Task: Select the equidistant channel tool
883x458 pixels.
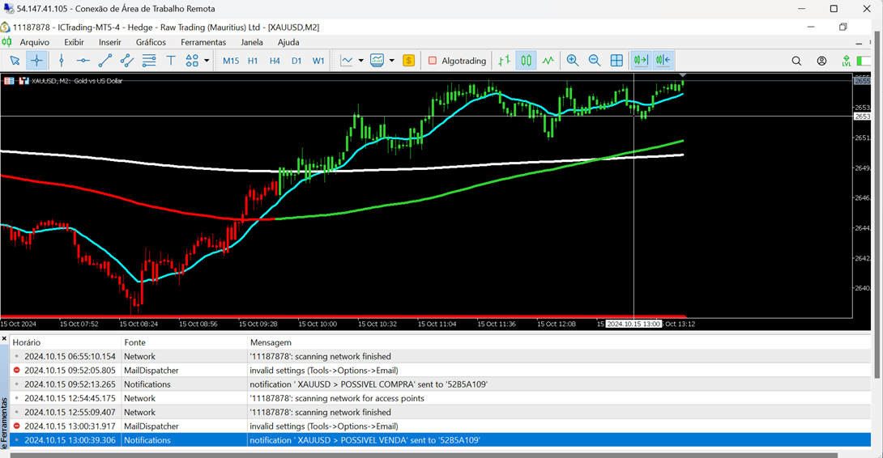Action: (x=126, y=61)
